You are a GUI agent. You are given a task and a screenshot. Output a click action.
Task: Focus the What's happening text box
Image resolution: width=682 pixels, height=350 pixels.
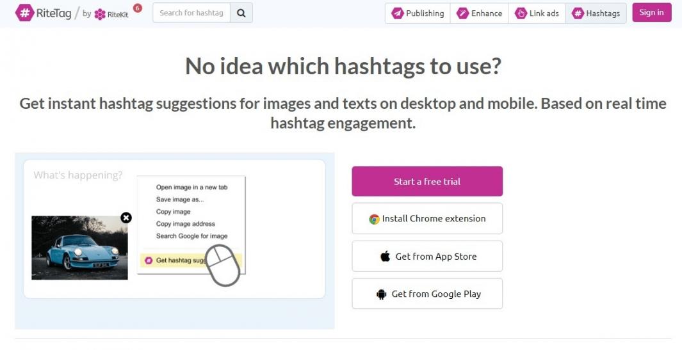point(78,175)
